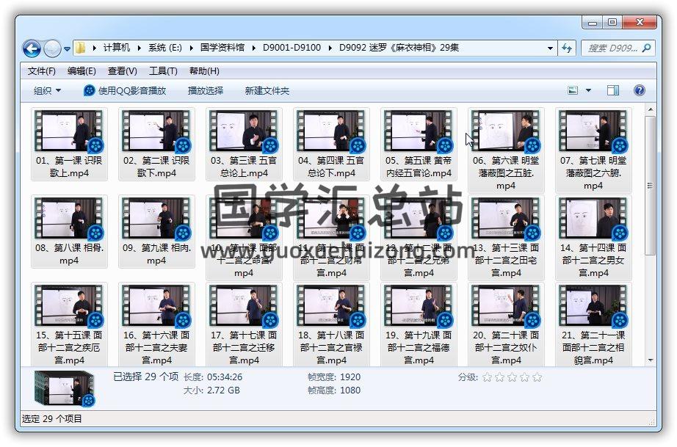Open the 文件(F) menu
Viewport: 677px width, 447px height.
coord(41,71)
